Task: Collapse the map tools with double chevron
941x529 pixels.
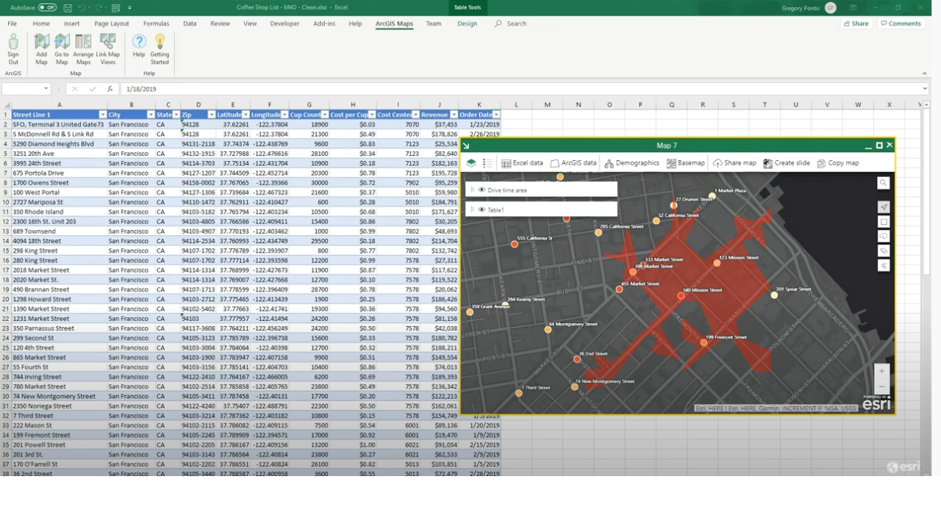Action: (883, 266)
